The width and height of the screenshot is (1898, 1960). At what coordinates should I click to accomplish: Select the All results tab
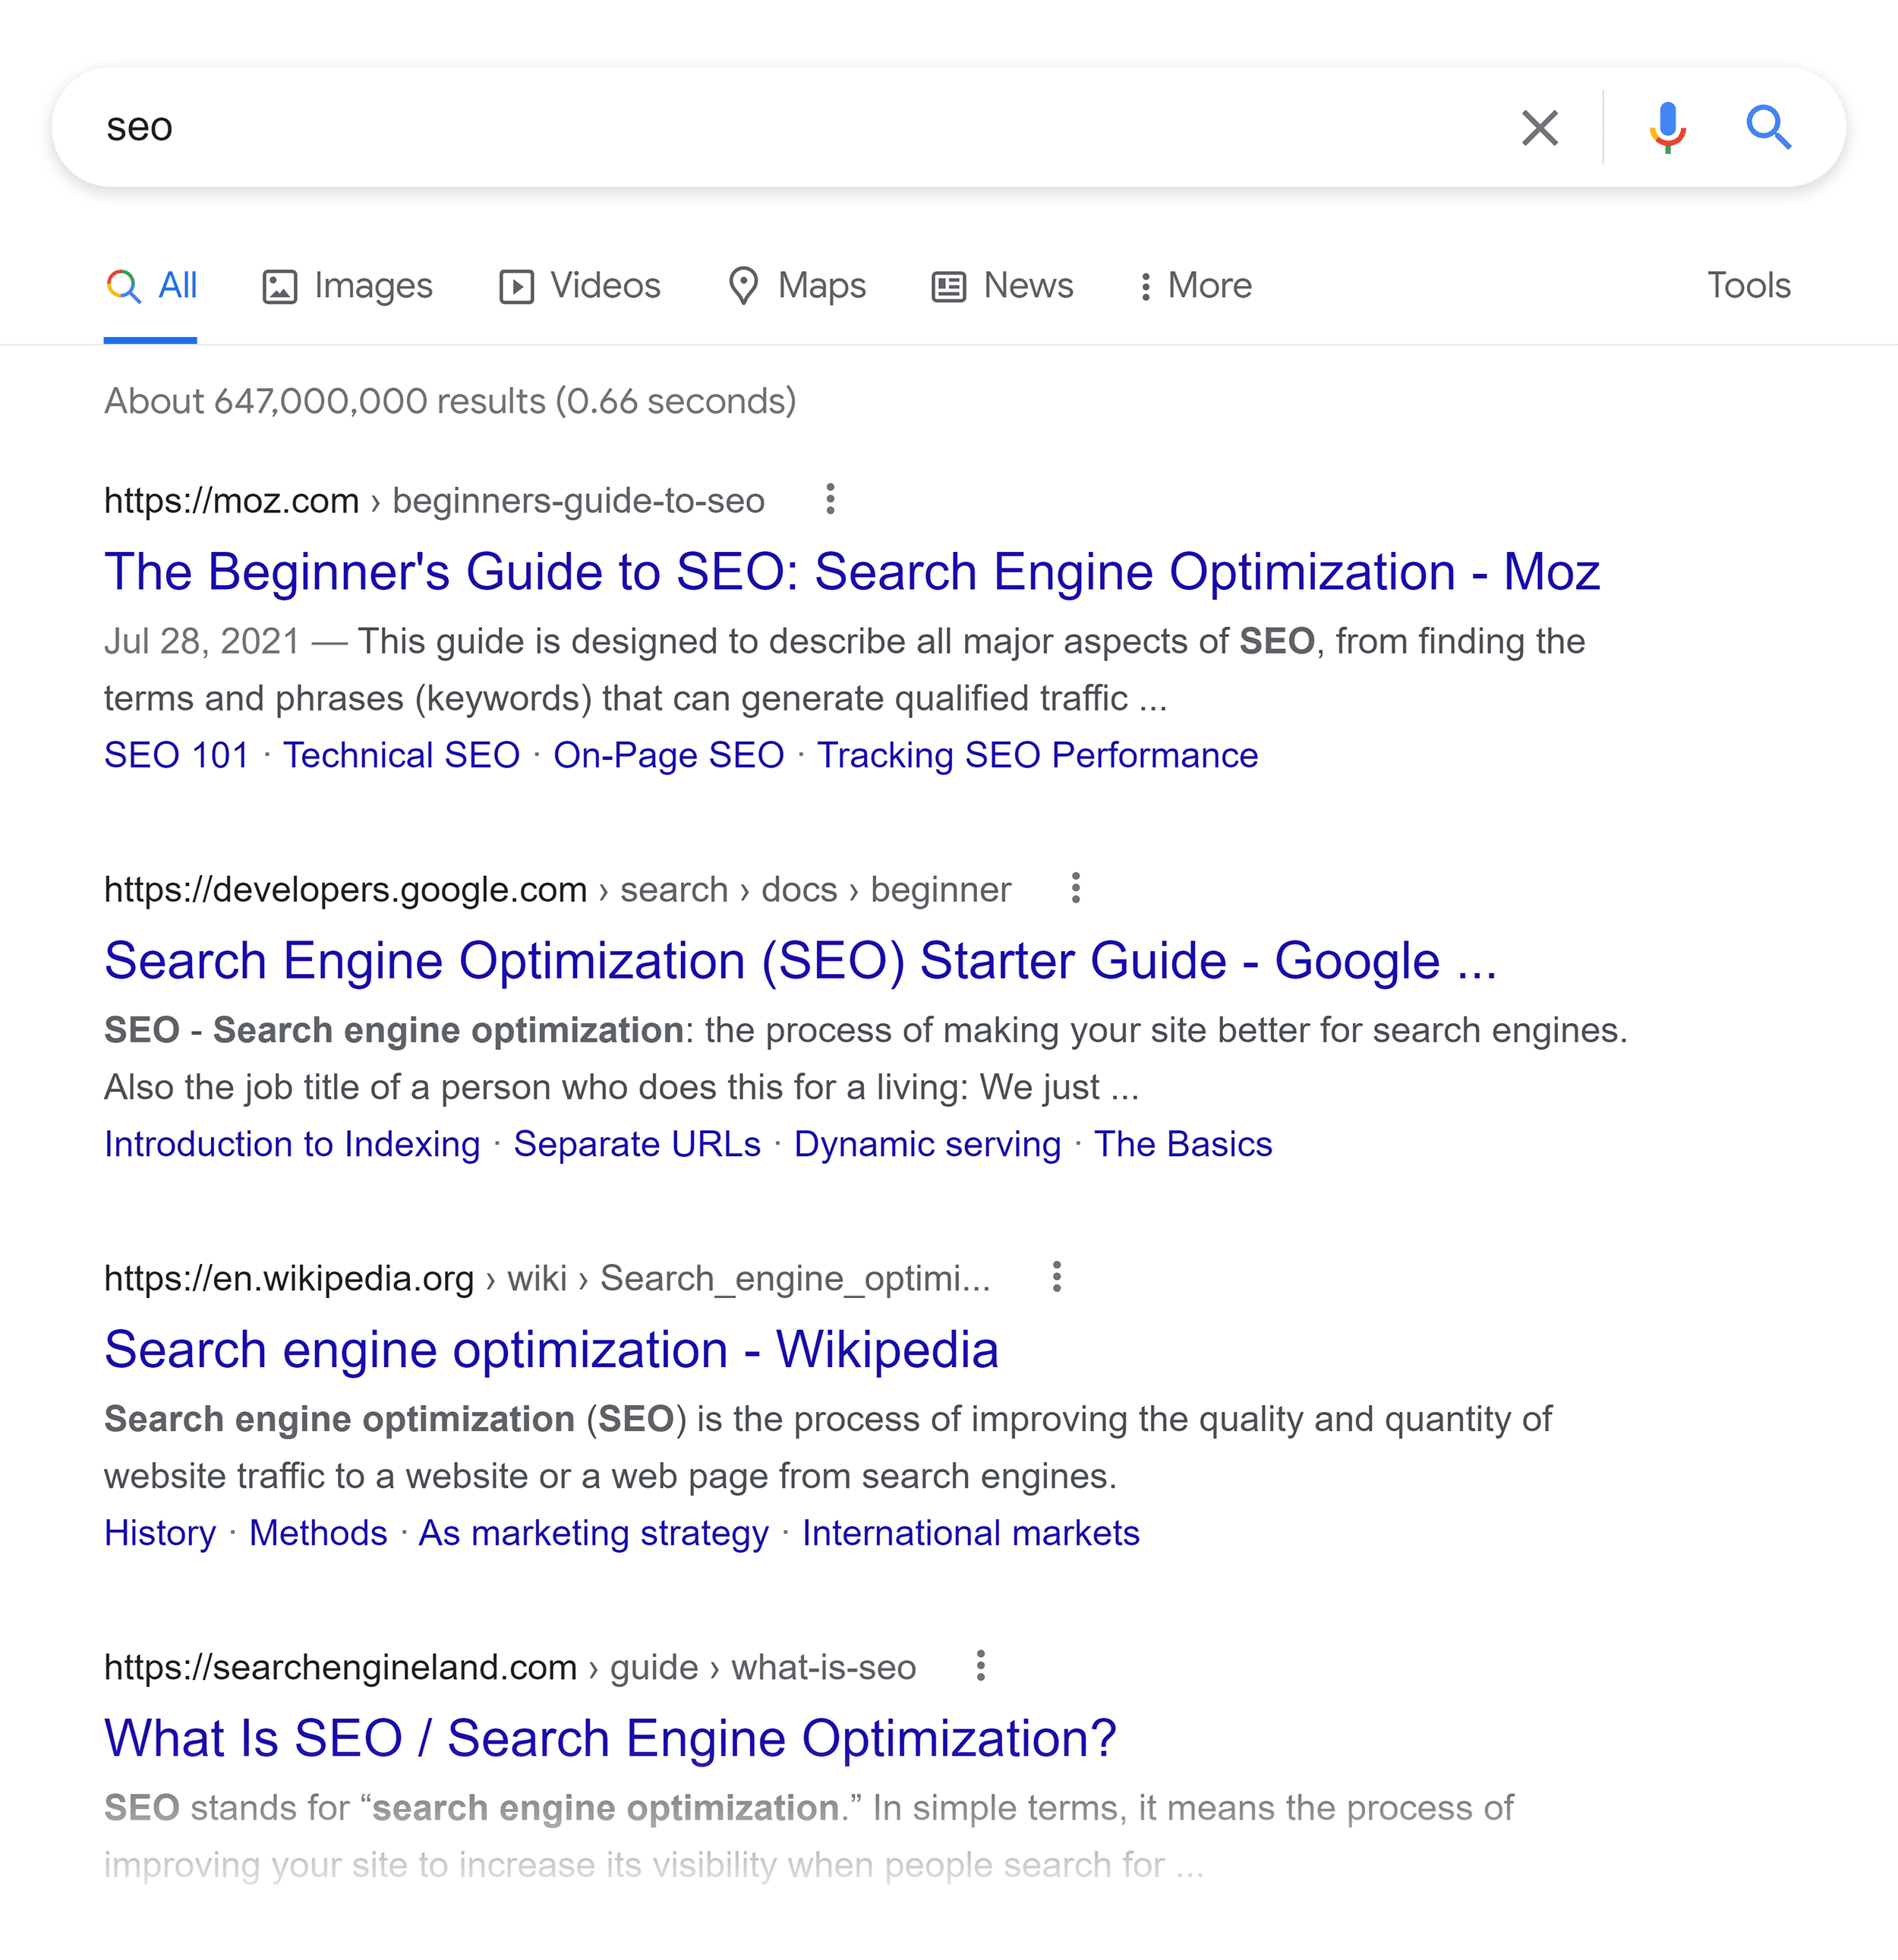click(x=151, y=286)
